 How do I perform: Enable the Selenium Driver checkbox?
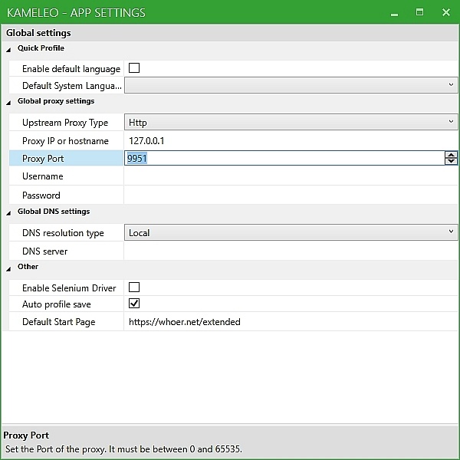click(x=134, y=287)
